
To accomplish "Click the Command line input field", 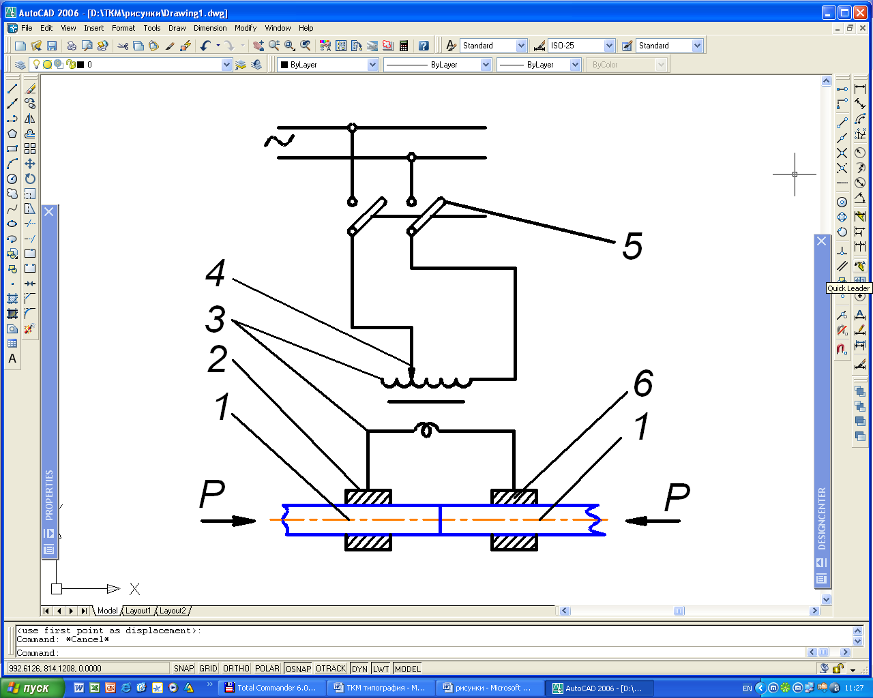I will pos(409,652).
